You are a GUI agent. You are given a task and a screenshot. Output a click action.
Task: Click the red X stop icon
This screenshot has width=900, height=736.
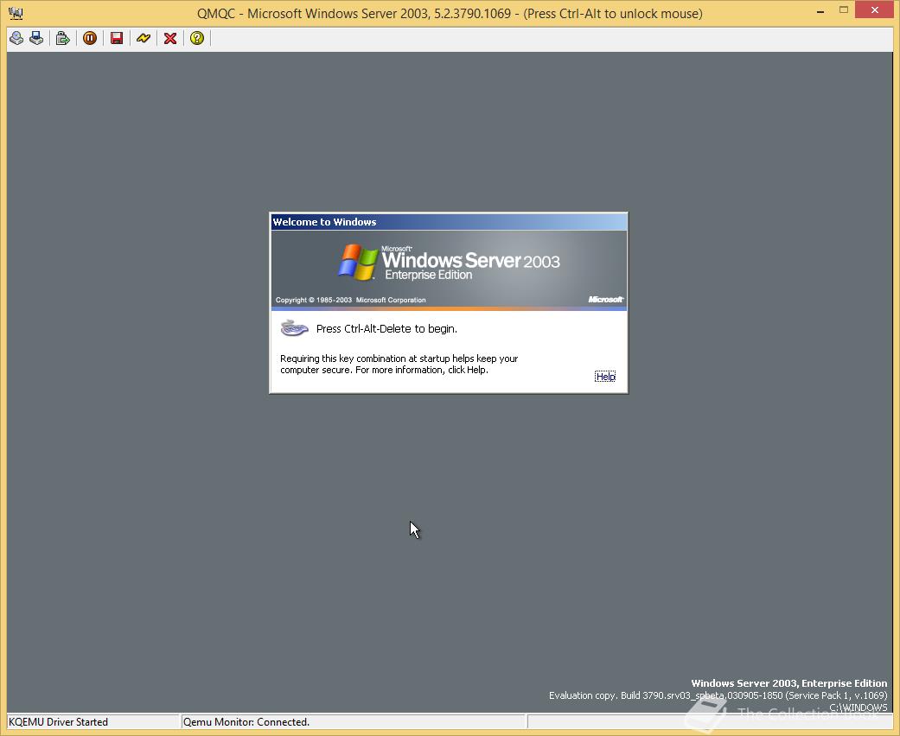(170, 38)
